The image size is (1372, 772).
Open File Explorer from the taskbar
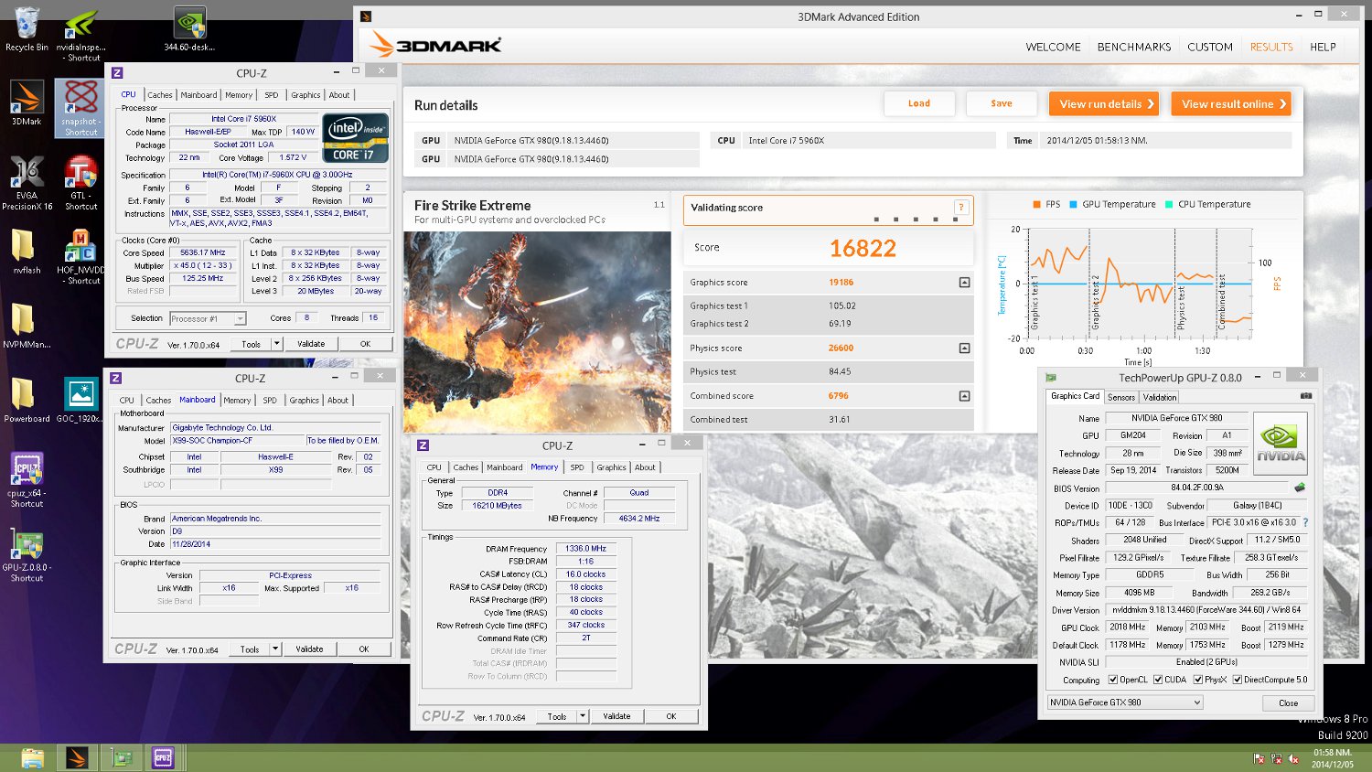pos(32,757)
